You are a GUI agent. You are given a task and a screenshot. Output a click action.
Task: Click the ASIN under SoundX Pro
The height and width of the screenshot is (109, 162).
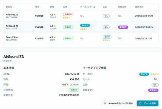point(11,40)
